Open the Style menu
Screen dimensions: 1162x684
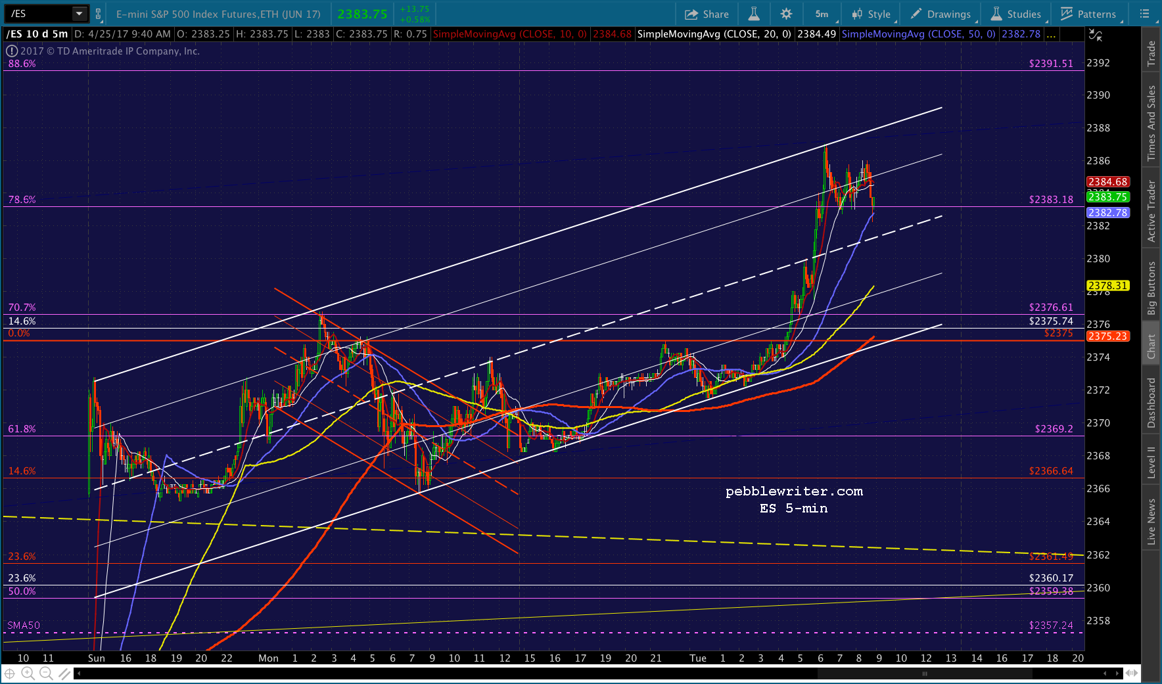pos(871,14)
